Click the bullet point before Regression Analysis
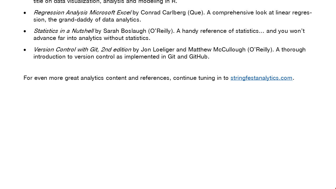This screenshot has height=189, width=336. click(25, 13)
